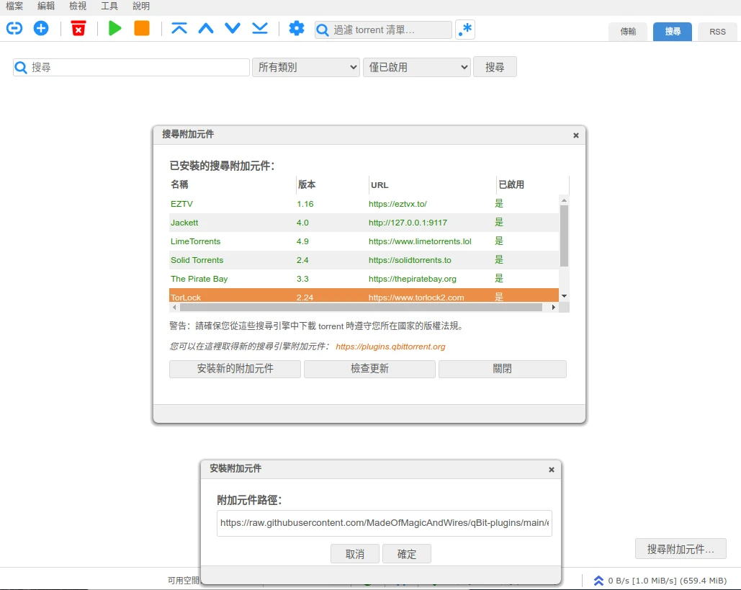The height and width of the screenshot is (590, 741).
Task: Click the move to bottom queue icon
Action: pyautogui.click(x=259, y=28)
